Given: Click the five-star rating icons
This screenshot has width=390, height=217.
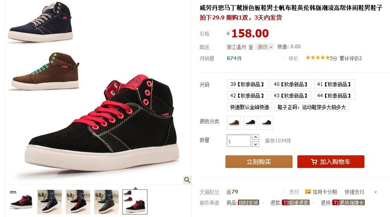Looking at the screenshot, I should click(x=317, y=58).
